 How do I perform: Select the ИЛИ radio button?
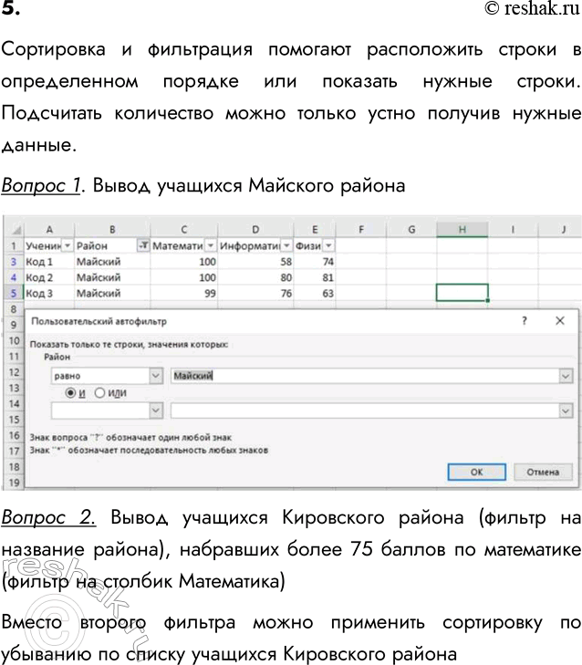pos(100,392)
